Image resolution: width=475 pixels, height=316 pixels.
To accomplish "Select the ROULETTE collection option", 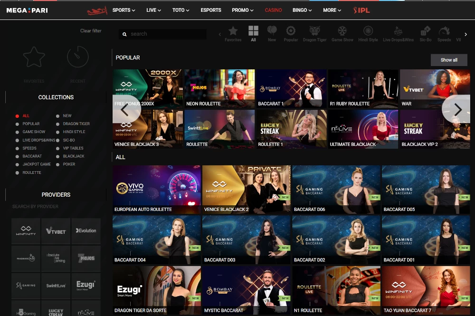I will (x=28, y=172).
